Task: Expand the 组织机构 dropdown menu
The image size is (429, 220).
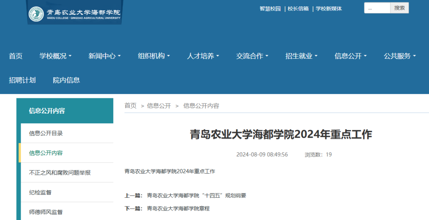Action: pyautogui.click(x=154, y=56)
